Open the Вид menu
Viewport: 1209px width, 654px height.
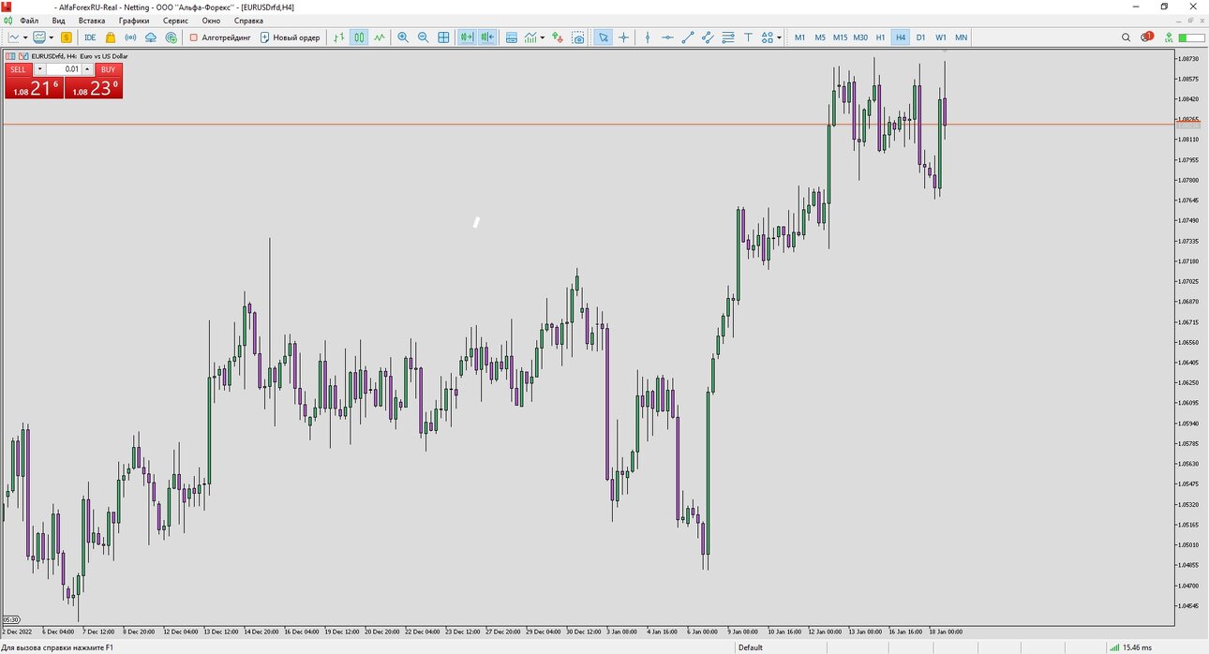coord(59,21)
